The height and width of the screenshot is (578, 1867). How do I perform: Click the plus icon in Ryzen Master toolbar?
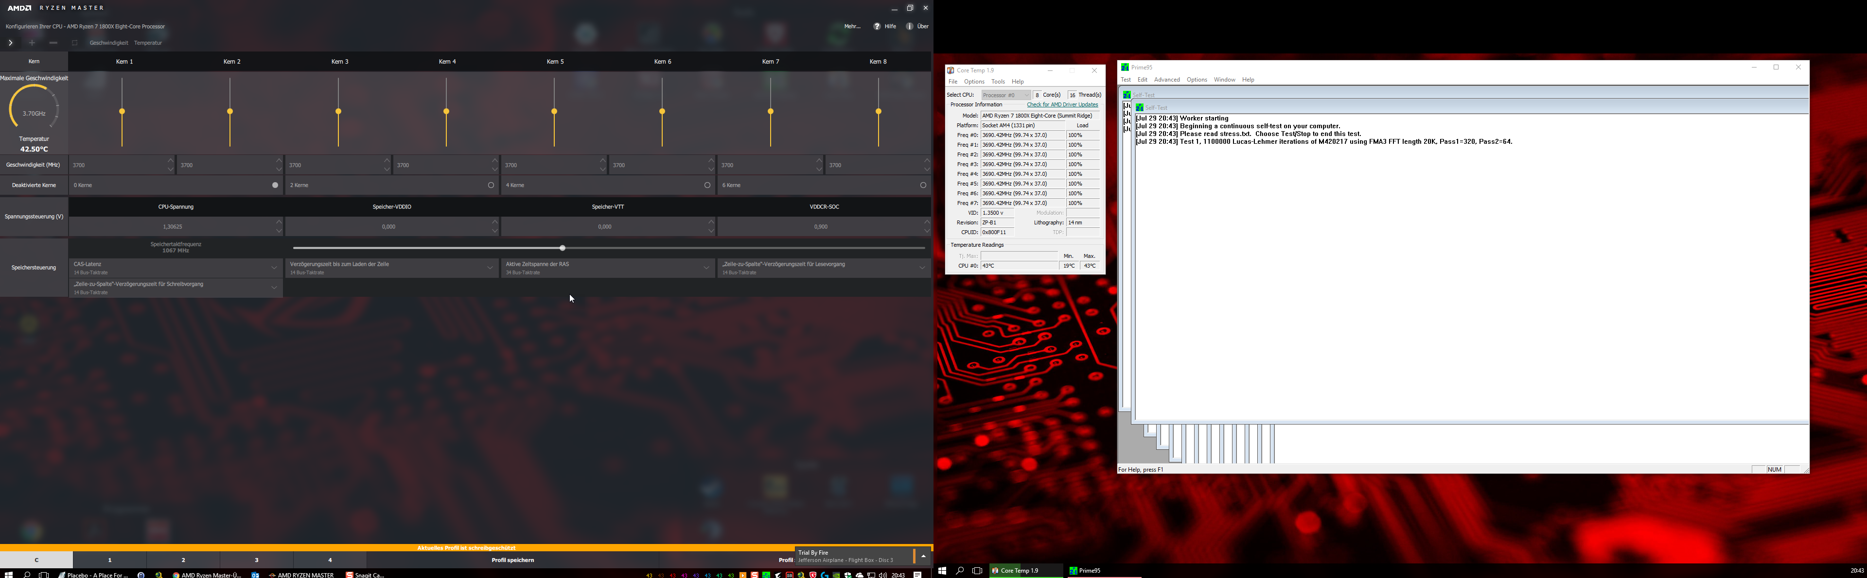point(32,43)
